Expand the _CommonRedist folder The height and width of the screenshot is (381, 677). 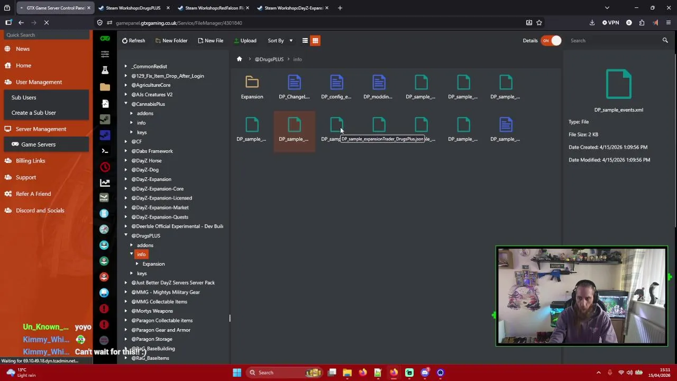[x=126, y=67]
